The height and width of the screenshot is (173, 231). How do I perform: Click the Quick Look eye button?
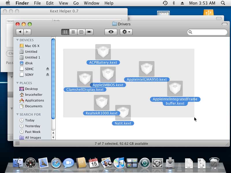(x=111, y=32)
